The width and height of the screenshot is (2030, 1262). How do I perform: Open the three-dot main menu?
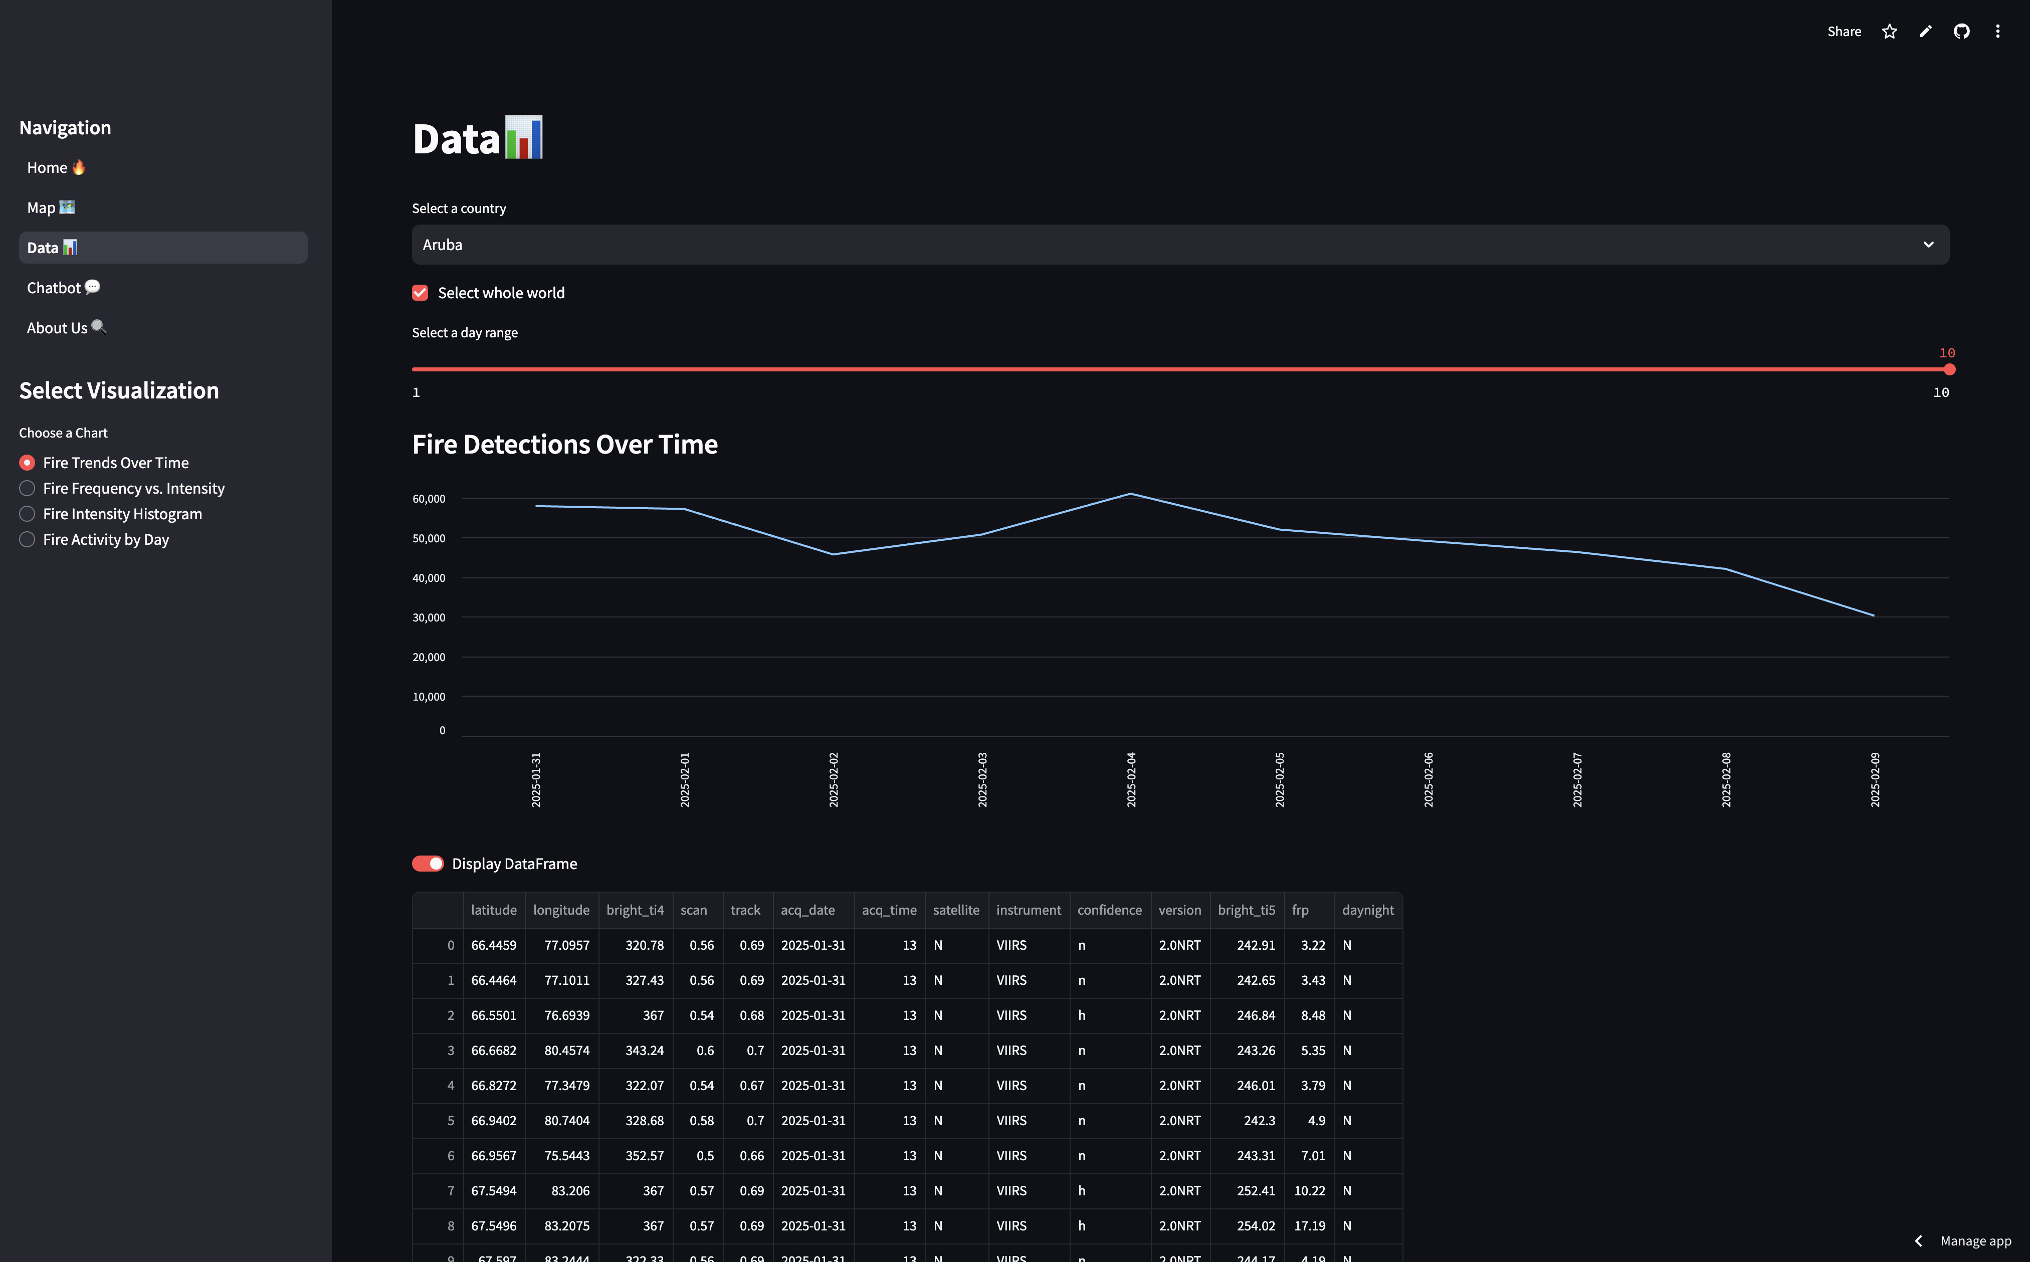pyautogui.click(x=1997, y=32)
